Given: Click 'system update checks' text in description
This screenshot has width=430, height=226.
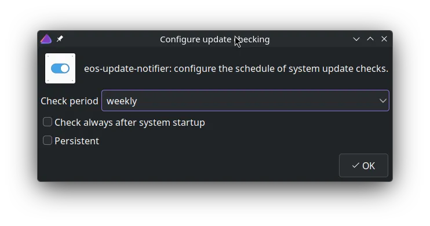Looking at the screenshot, I should [x=333, y=68].
